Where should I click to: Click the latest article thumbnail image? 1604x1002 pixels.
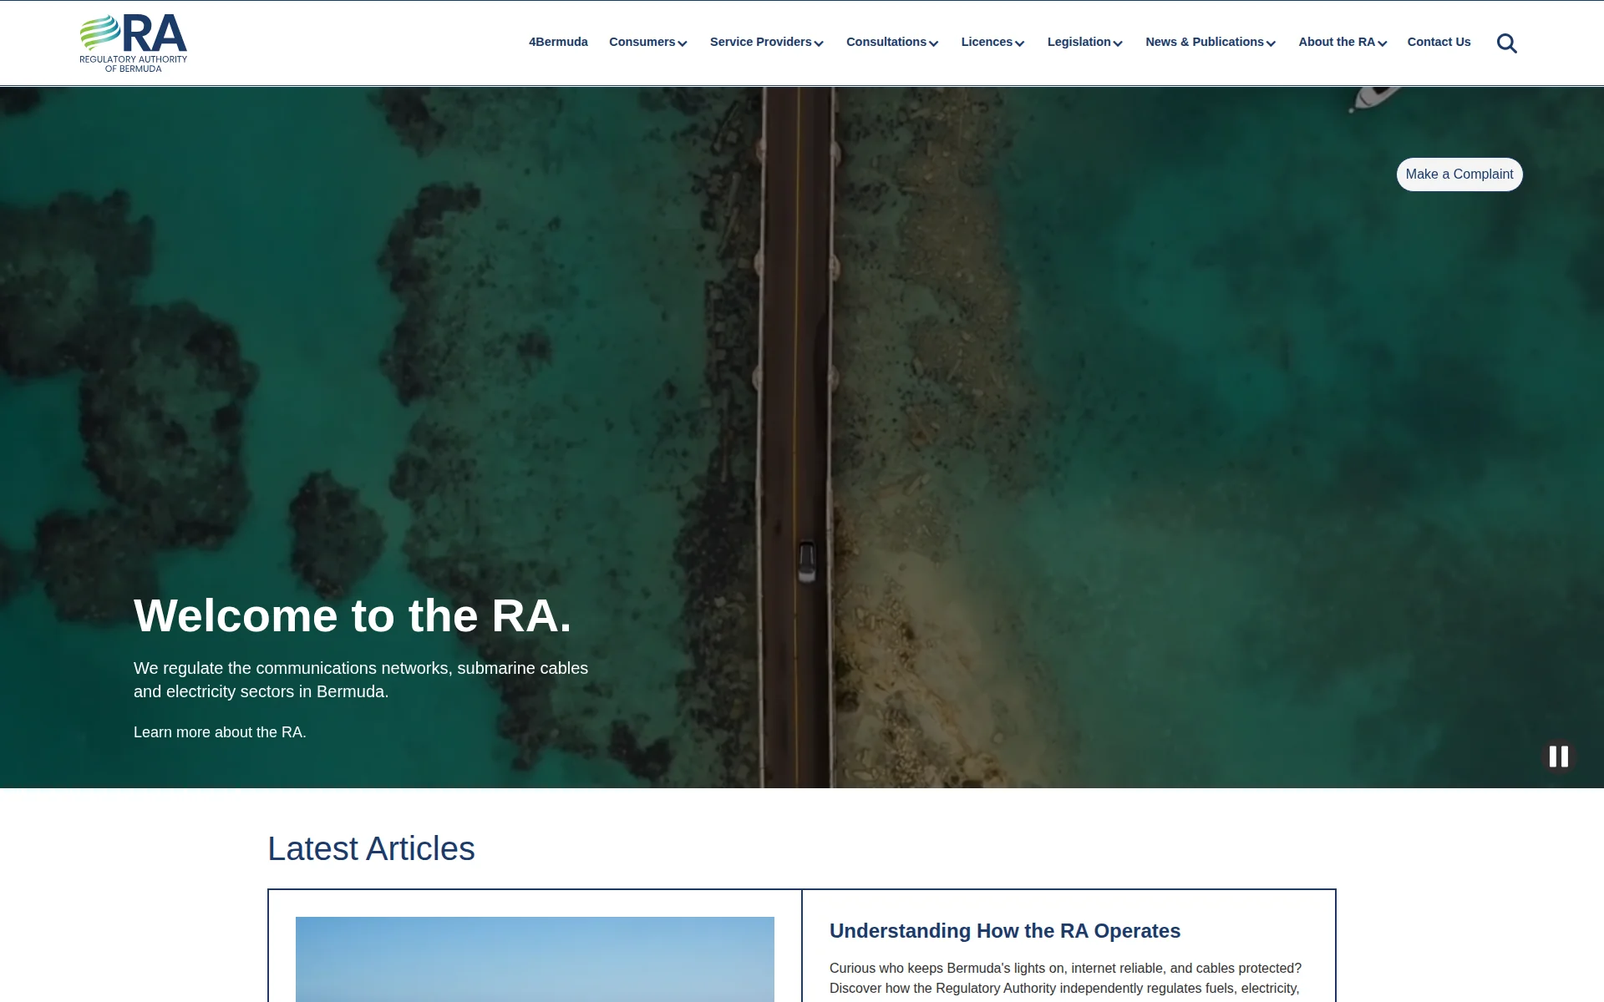(x=535, y=959)
